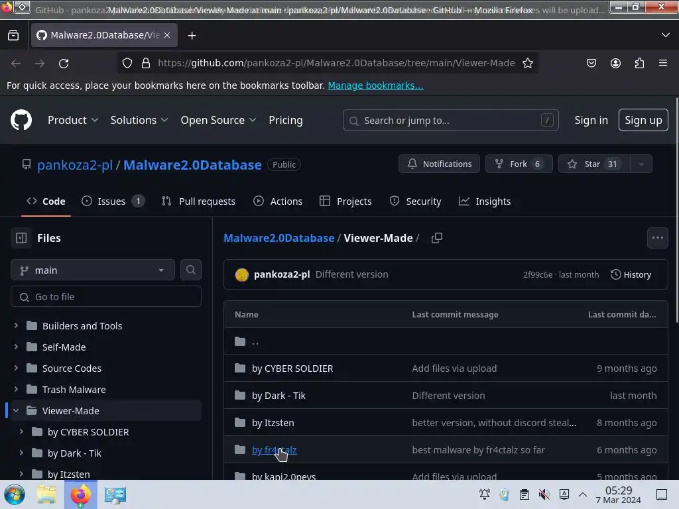Click the pankoza2-pl commit avatar
This screenshot has width=679, height=509.
click(x=241, y=274)
